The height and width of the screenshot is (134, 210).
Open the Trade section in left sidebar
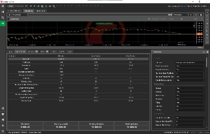coord(3,12)
